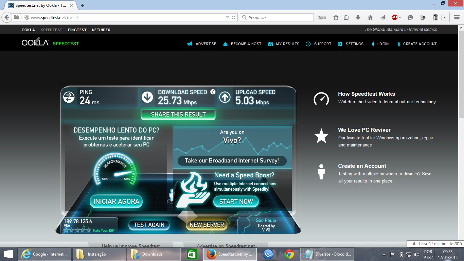Show hidden tray icons arrow

[x=384, y=254]
